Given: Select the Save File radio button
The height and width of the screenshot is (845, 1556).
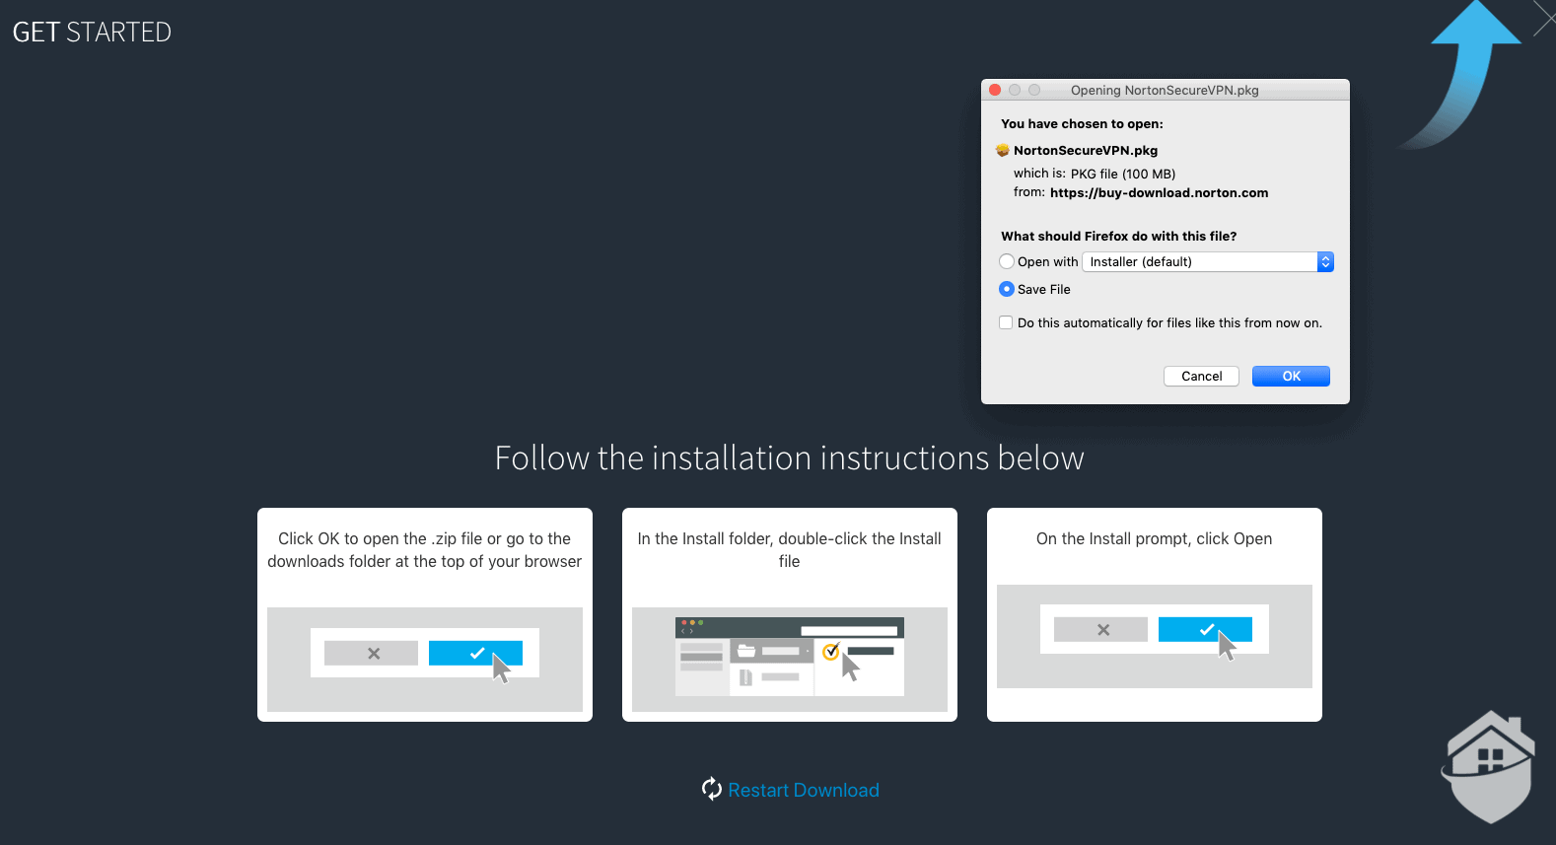Looking at the screenshot, I should [1006, 289].
